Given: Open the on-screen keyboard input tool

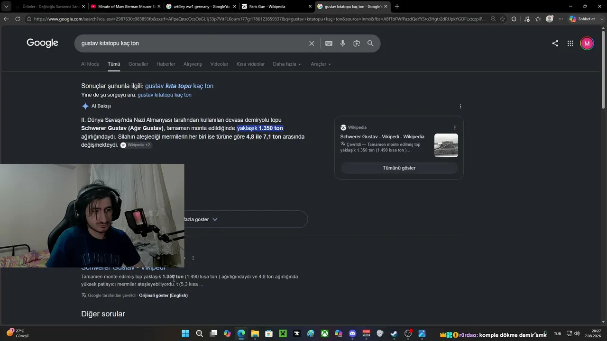Looking at the screenshot, I should 329,44.
